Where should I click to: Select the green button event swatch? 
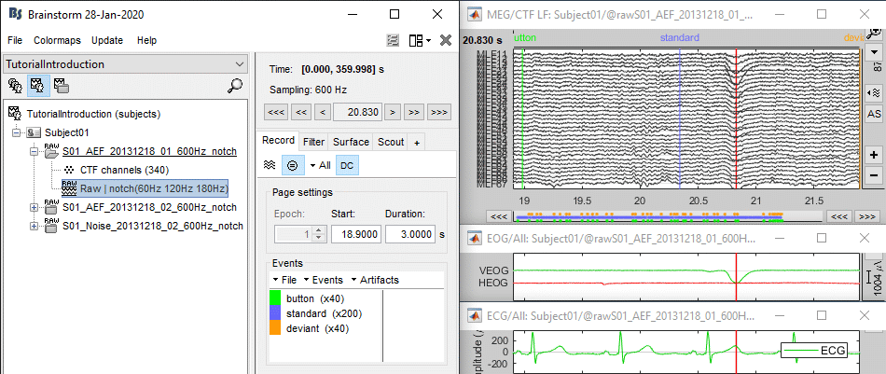point(275,298)
